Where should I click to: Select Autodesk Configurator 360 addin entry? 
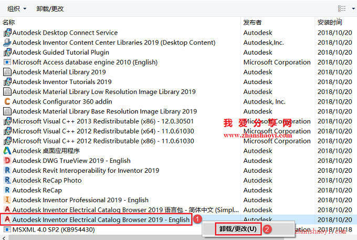click(x=62, y=101)
